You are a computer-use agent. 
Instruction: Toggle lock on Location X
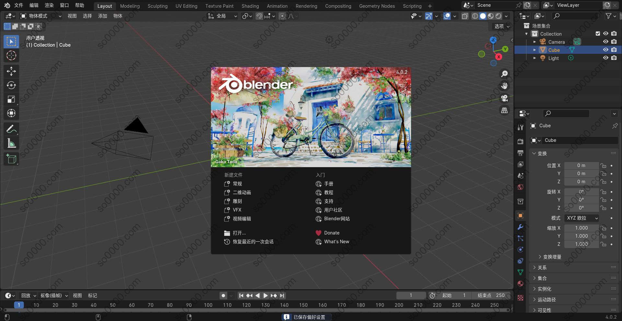tap(603, 166)
